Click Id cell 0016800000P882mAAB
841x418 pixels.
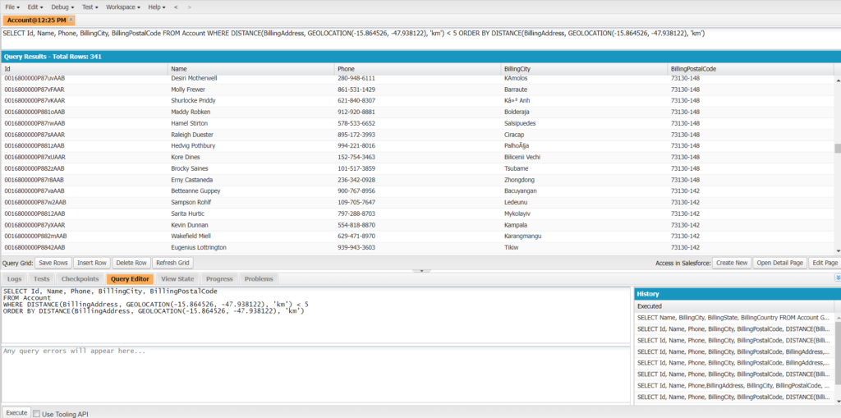(85, 236)
